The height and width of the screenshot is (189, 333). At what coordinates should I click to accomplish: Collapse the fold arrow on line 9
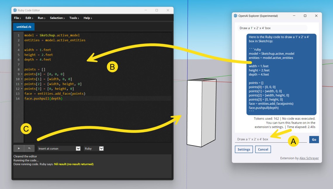[x=22, y=74]
